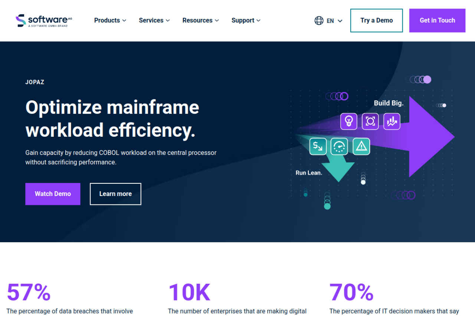Click the Learn more button
475x316 pixels.
(x=115, y=194)
